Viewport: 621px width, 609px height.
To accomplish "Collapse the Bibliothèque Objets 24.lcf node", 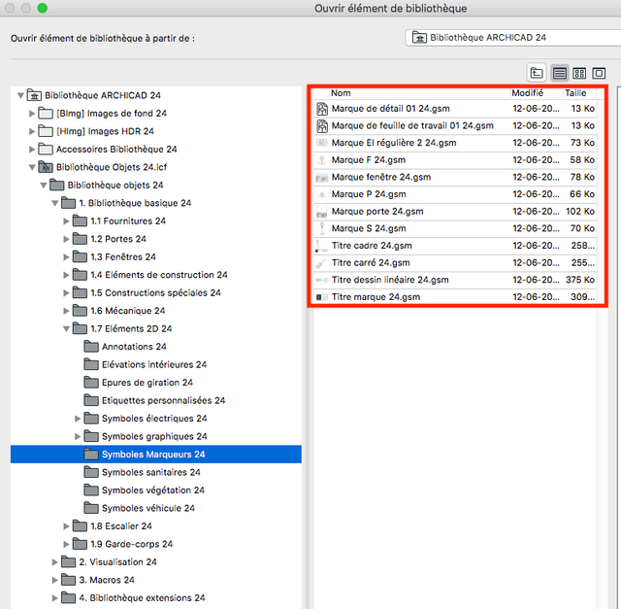I will tap(32, 167).
